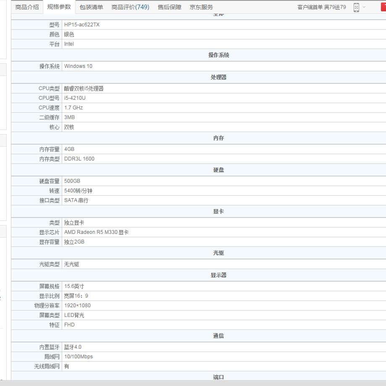Click CPU type 酷睿双核i5处理器

pos(84,88)
